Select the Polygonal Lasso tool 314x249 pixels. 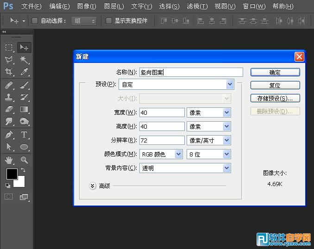pyautogui.click(x=9, y=60)
